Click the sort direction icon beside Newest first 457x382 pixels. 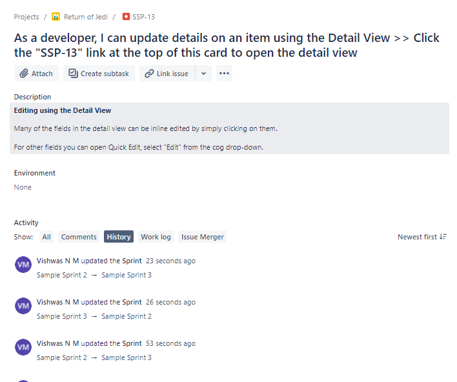443,237
